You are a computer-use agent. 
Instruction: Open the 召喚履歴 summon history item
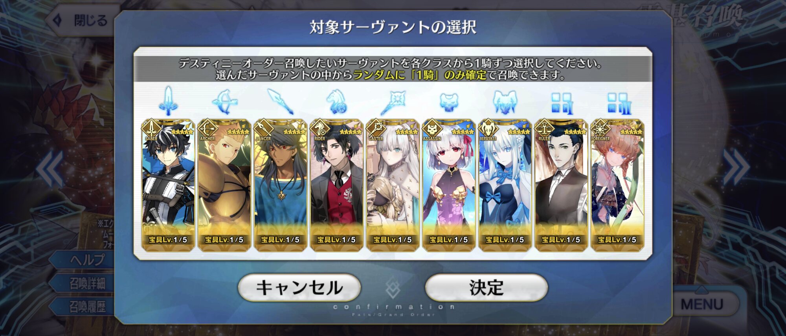(x=87, y=307)
